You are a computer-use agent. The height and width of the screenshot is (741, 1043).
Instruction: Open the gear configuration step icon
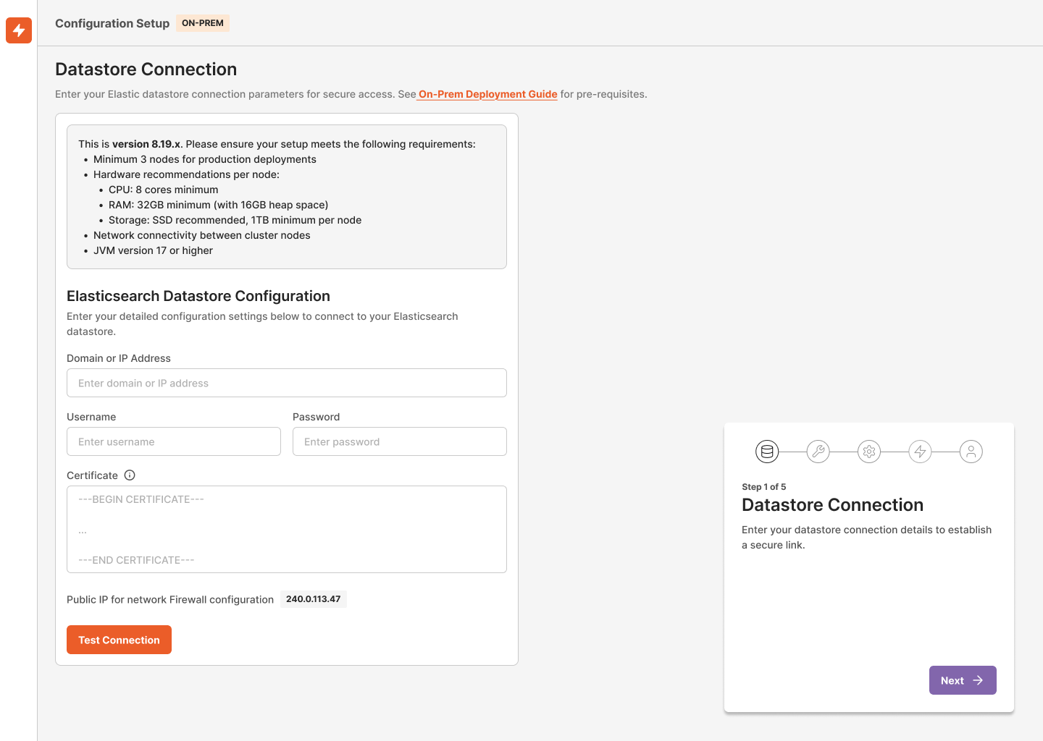click(869, 451)
